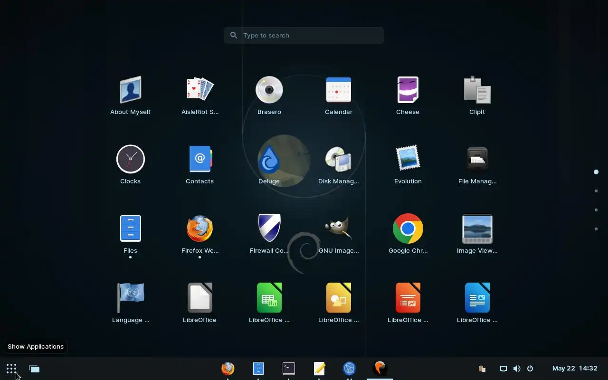Open the Files app in grid
The height and width of the screenshot is (380, 608).
[130, 228]
